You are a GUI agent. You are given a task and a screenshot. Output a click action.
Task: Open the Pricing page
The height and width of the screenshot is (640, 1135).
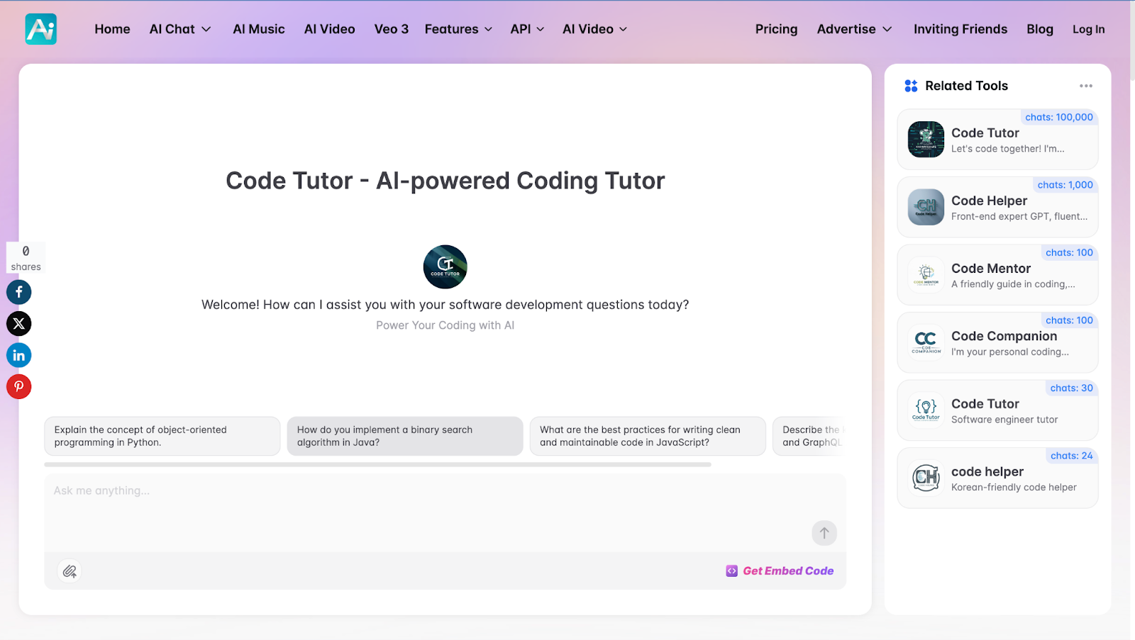[776, 29]
